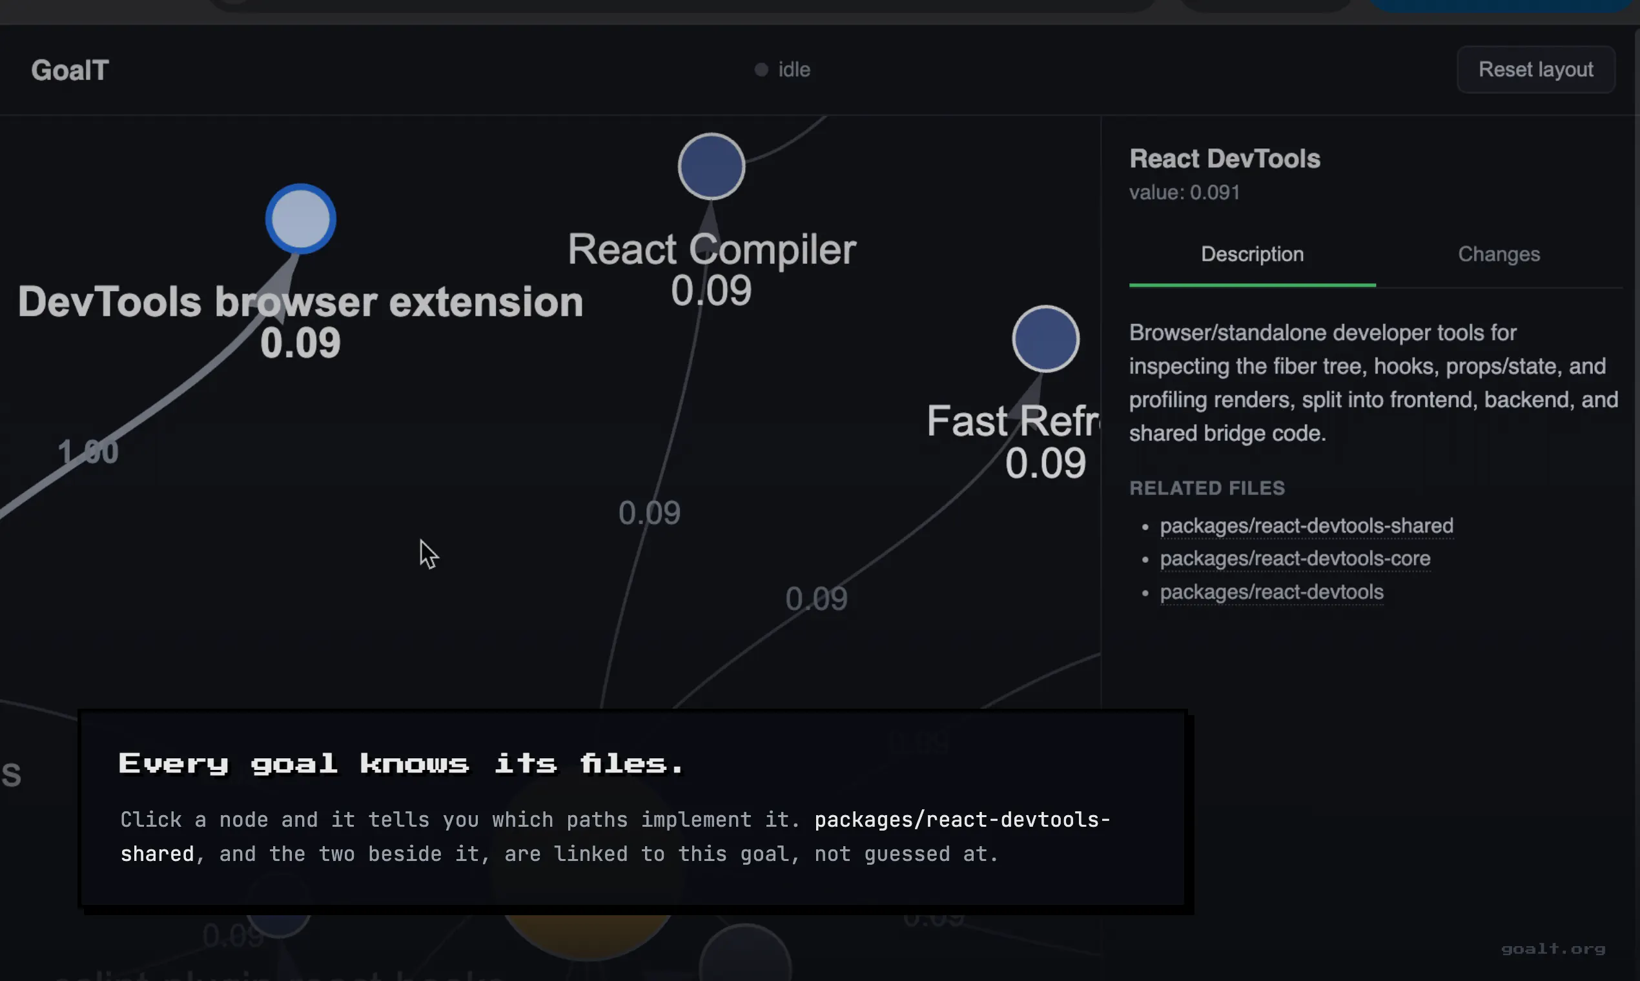This screenshot has width=1640, height=981.
Task: Select the React Compiler node circle
Action: [x=712, y=167]
